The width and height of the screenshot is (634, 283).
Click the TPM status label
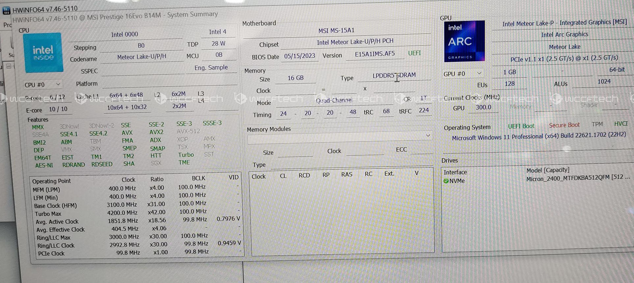597,124
